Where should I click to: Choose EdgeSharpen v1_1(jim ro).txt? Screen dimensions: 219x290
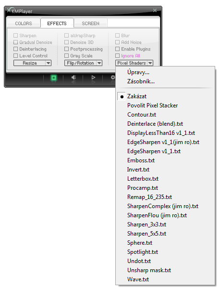point(165,142)
